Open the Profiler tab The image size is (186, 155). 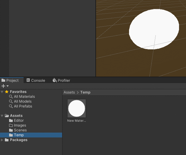click(x=61, y=80)
